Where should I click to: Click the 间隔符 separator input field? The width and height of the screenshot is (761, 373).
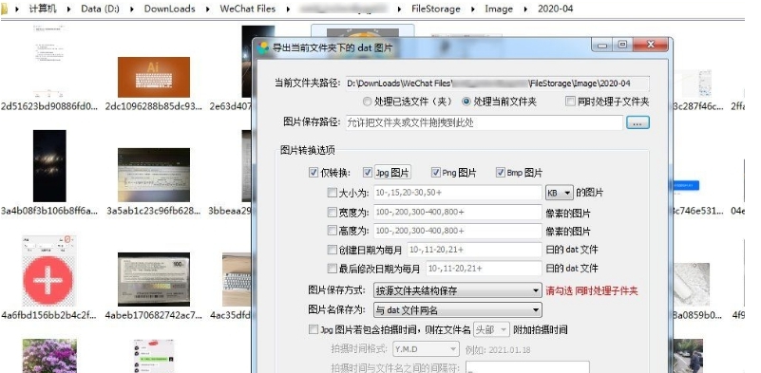coord(527,367)
